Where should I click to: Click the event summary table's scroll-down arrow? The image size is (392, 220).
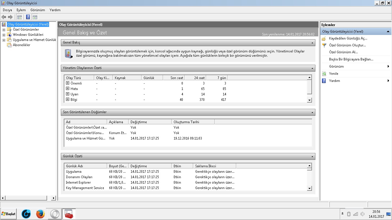[x=309, y=100]
